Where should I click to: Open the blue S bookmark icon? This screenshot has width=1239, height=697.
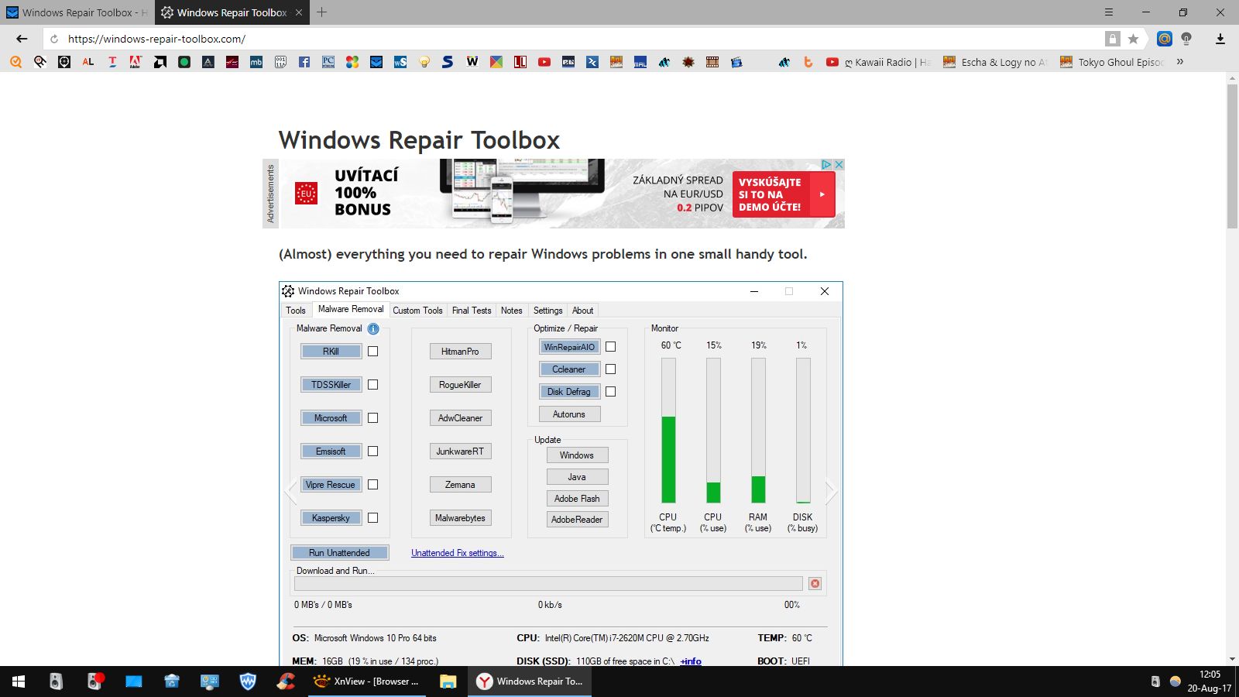coord(448,62)
